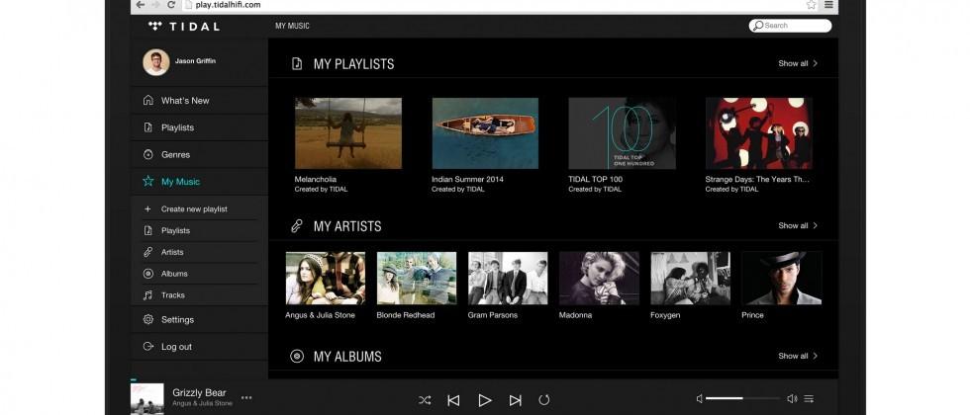970x415 pixels.
Task: Open Settings from sidebar
Action: click(199, 319)
